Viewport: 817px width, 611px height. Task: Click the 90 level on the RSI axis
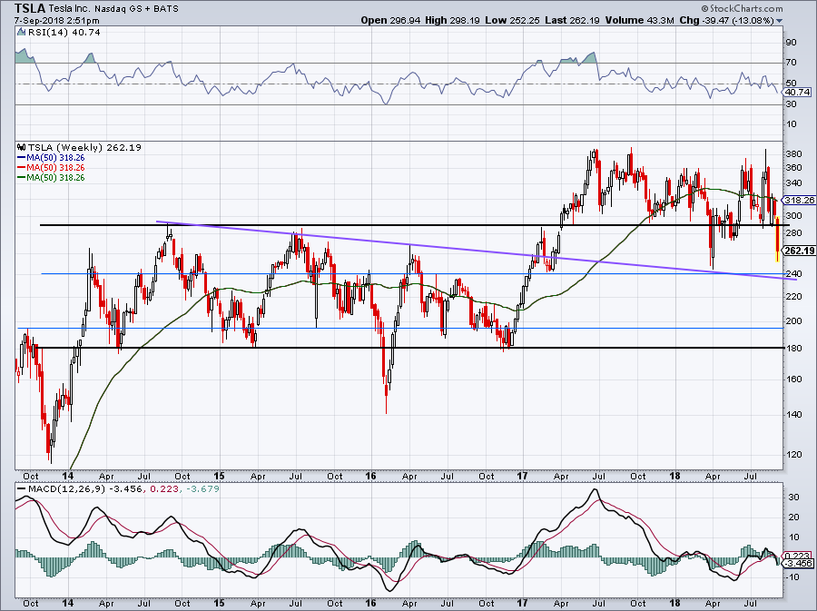(x=792, y=43)
